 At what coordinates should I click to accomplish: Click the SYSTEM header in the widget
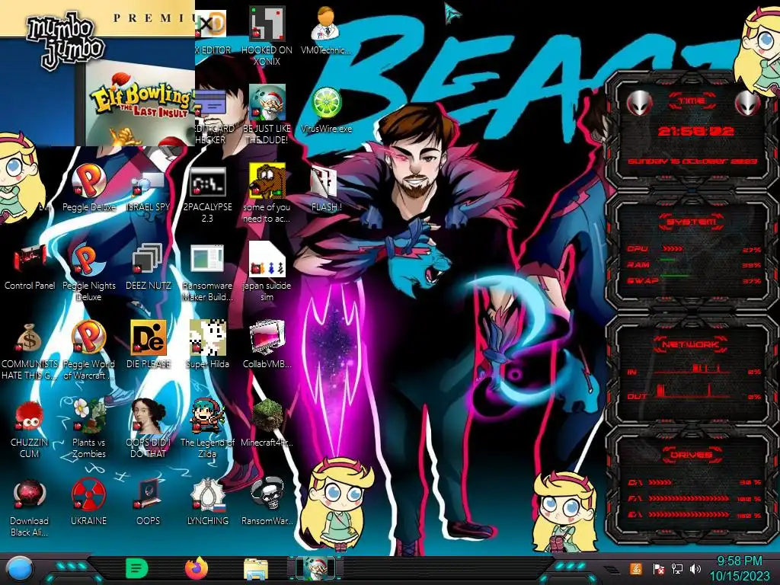pos(692,222)
